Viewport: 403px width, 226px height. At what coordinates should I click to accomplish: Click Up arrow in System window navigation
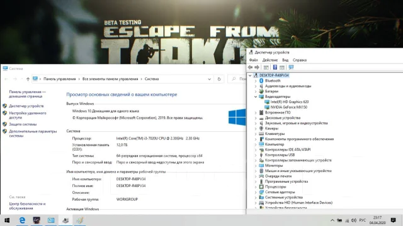click(x=28, y=79)
